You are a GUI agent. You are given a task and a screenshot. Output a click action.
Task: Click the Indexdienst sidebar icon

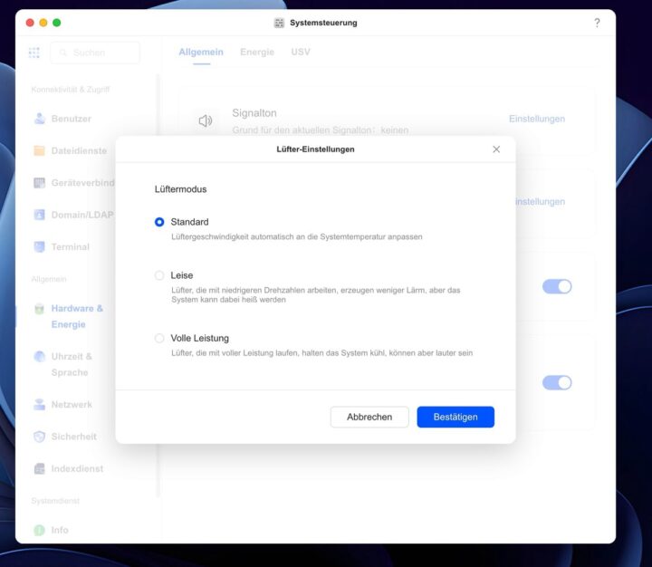pos(39,469)
